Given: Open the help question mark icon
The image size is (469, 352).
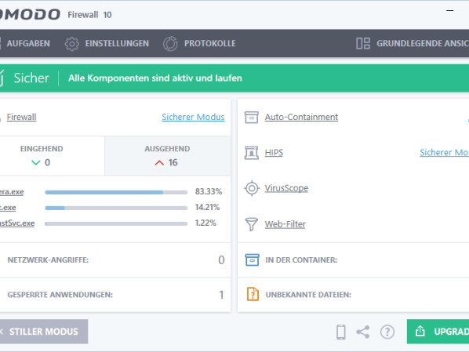Looking at the screenshot, I should pos(387,332).
